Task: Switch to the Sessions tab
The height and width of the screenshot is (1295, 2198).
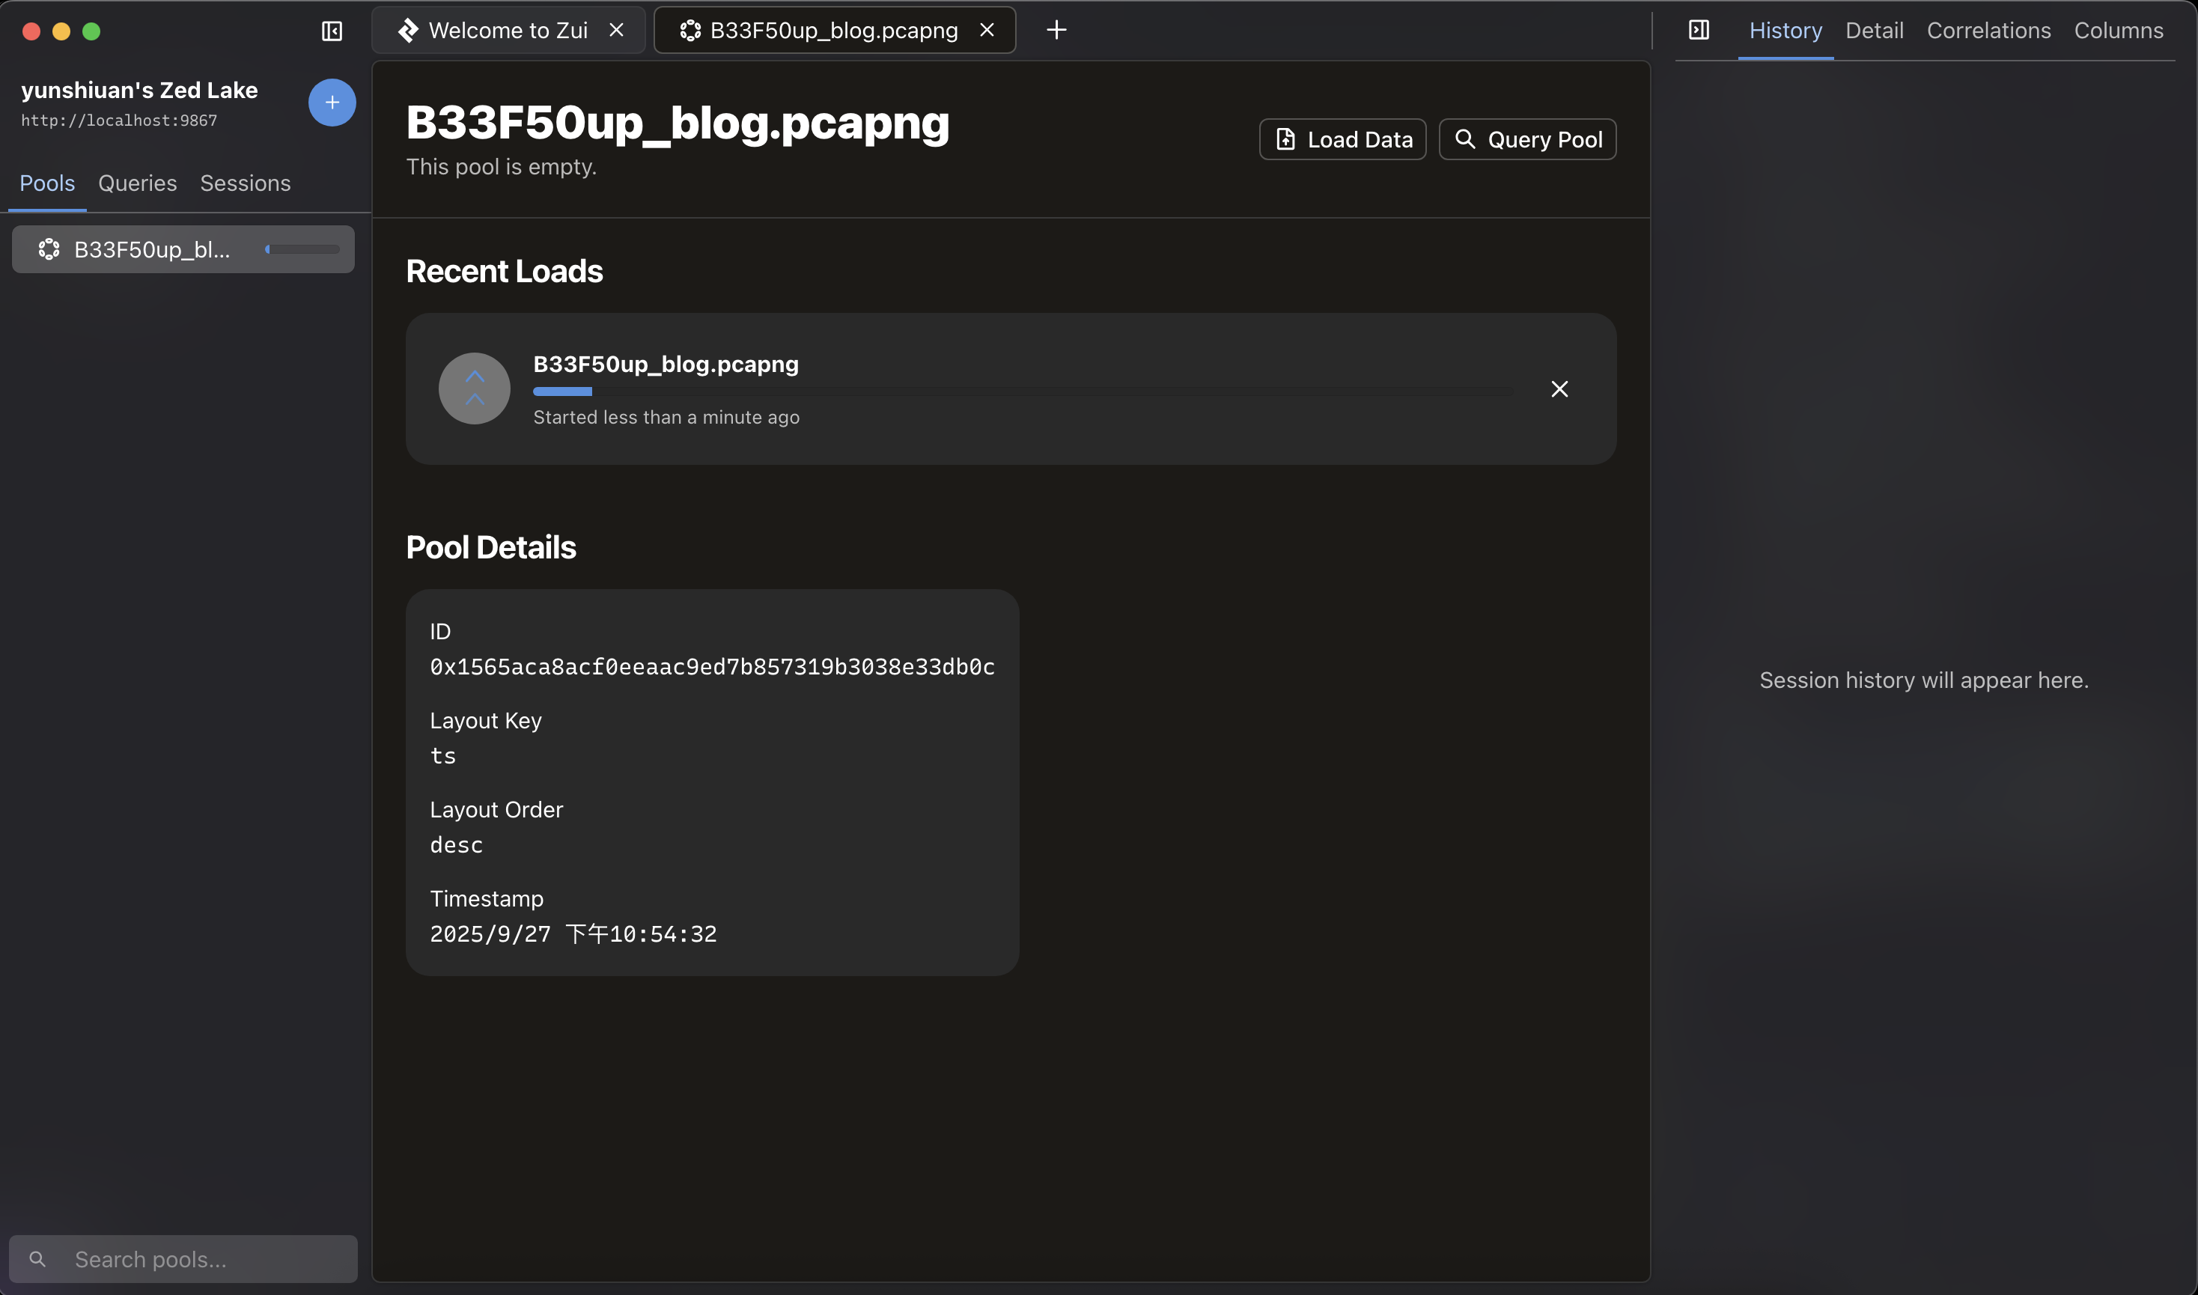Action: [246, 183]
